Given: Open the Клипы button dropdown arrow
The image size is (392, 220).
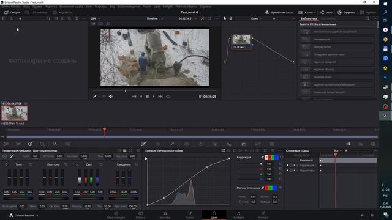Looking at the screenshot, I should click(x=314, y=12).
